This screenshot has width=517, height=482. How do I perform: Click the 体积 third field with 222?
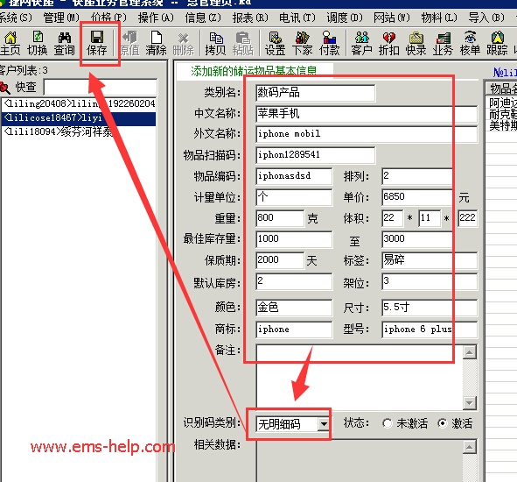(467, 218)
